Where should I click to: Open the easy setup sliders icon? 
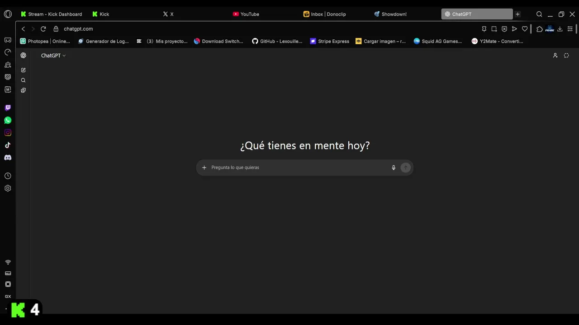[x=570, y=29]
